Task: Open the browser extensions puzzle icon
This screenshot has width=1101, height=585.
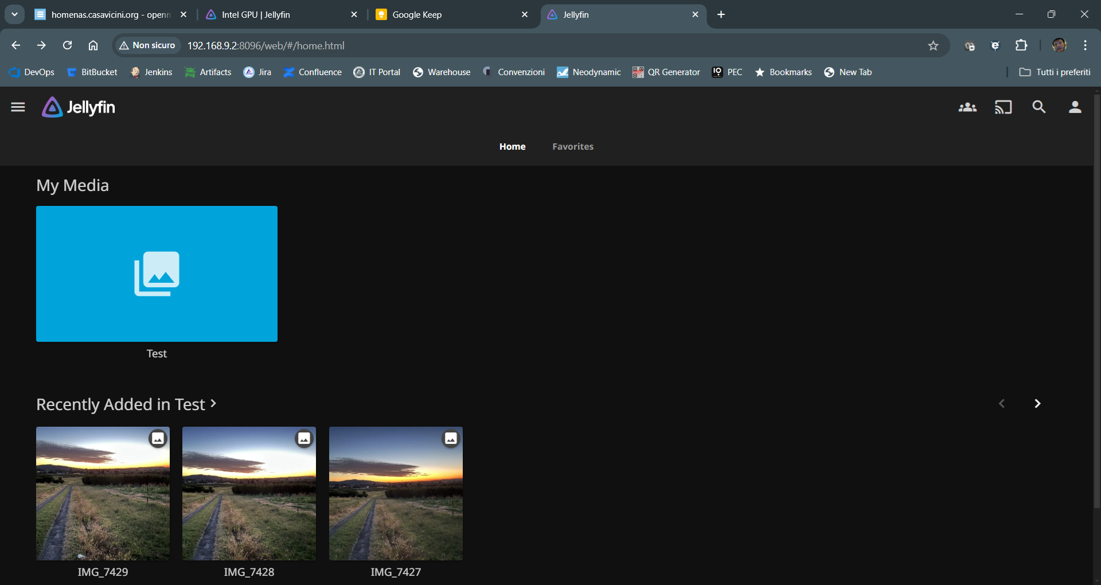Action: tap(1021, 46)
